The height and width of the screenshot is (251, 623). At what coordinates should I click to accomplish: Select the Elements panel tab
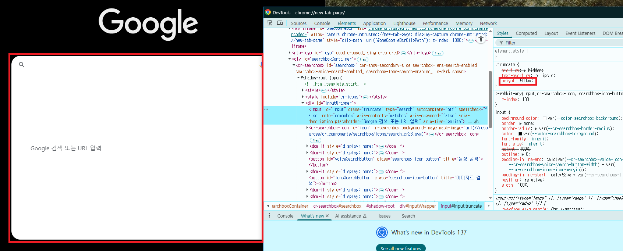point(347,23)
